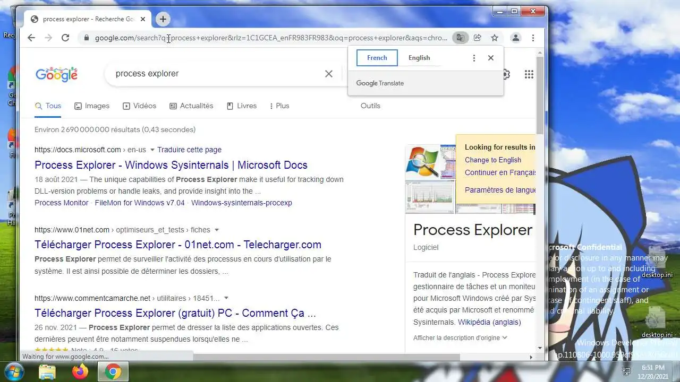
Task: Select the Tous search tab
Action: [48, 106]
